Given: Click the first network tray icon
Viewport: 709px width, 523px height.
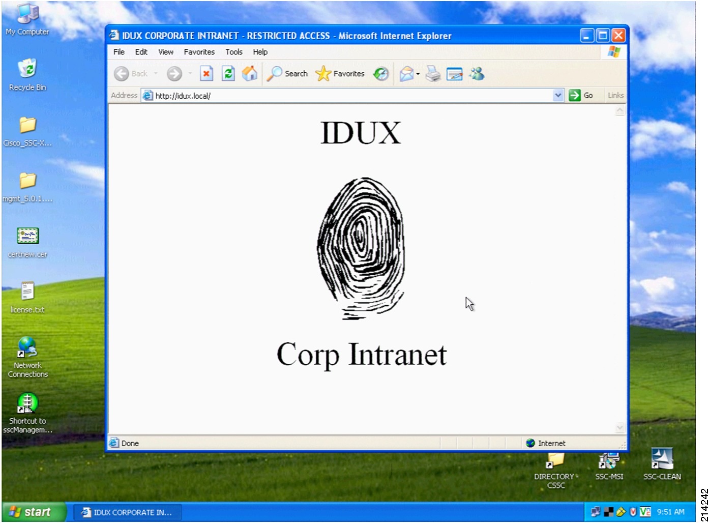Looking at the screenshot, I should [x=596, y=512].
